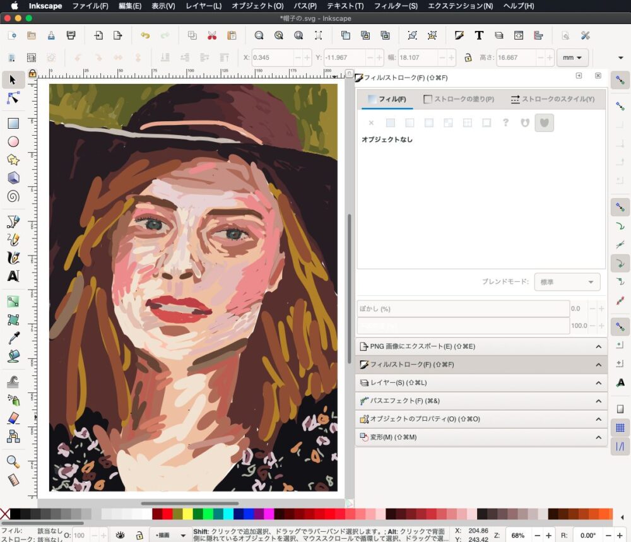Screen dimensions: 631x542
Task: Choose the Spiral tool
Action: [x=13, y=196]
